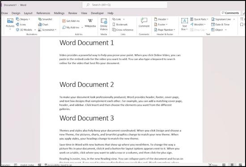Open the Layout tab
246x167 pixels.
tap(28, 13)
